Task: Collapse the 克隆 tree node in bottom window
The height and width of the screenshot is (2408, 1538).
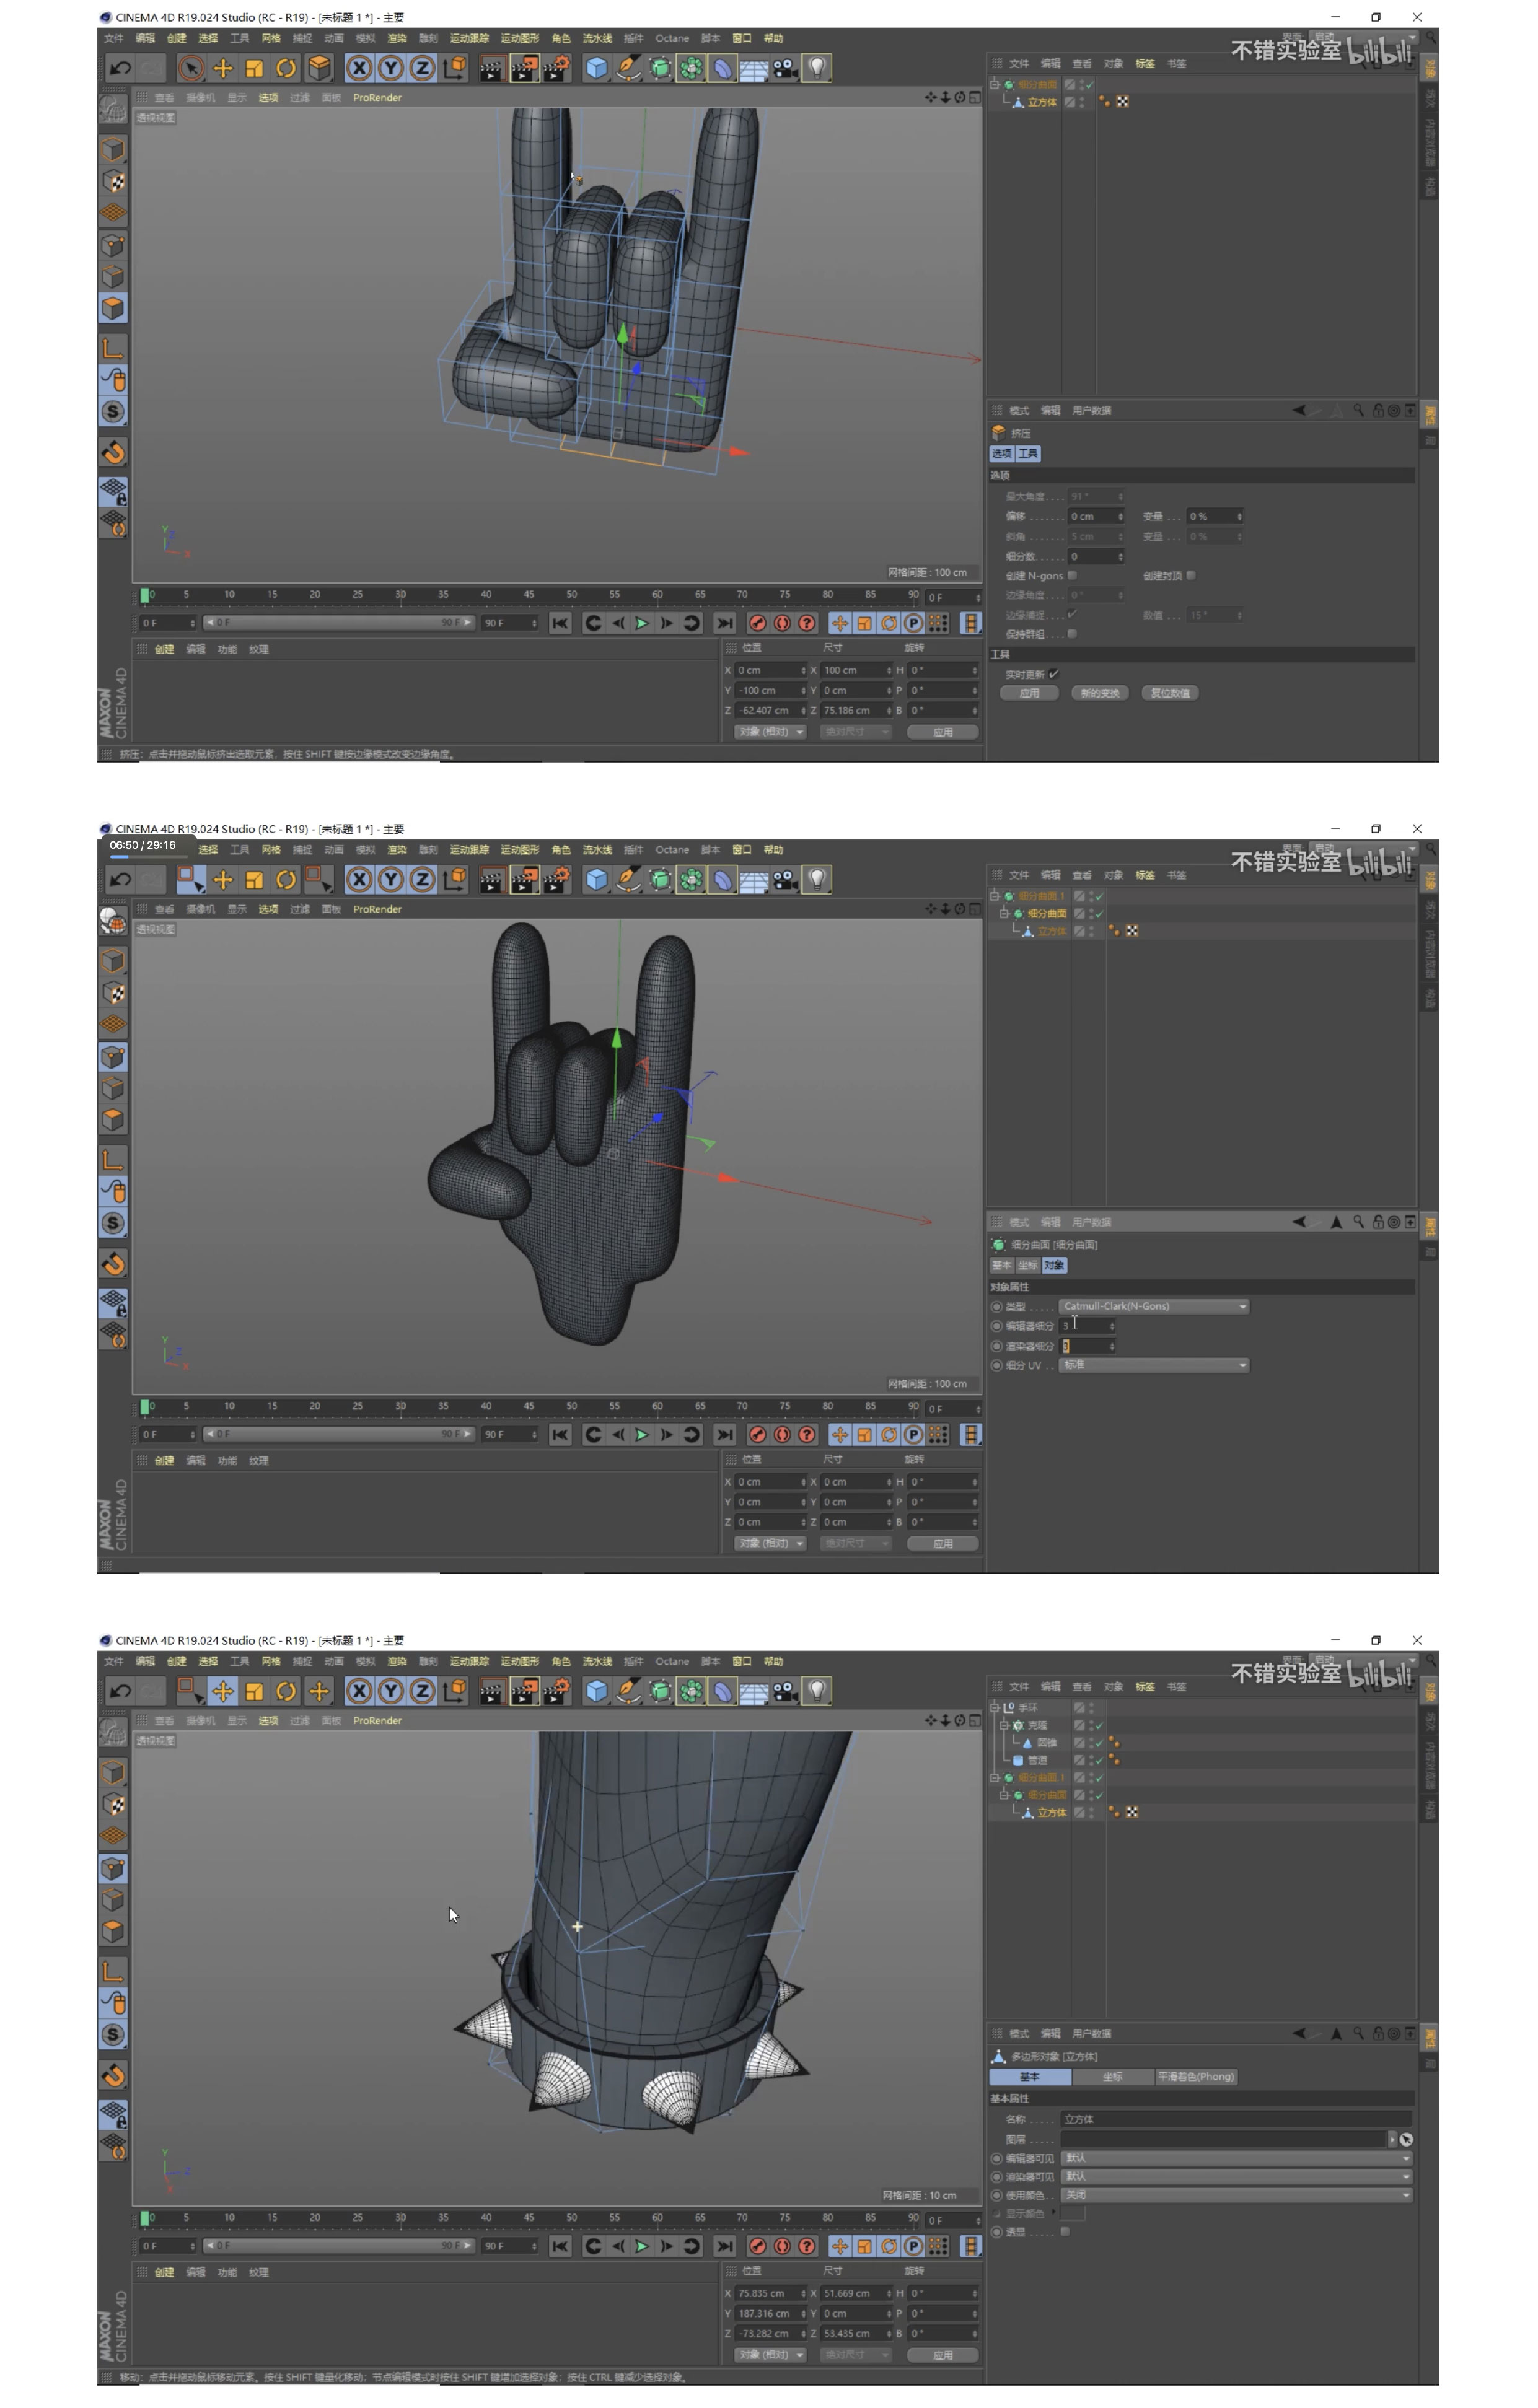Action: [x=1005, y=1725]
